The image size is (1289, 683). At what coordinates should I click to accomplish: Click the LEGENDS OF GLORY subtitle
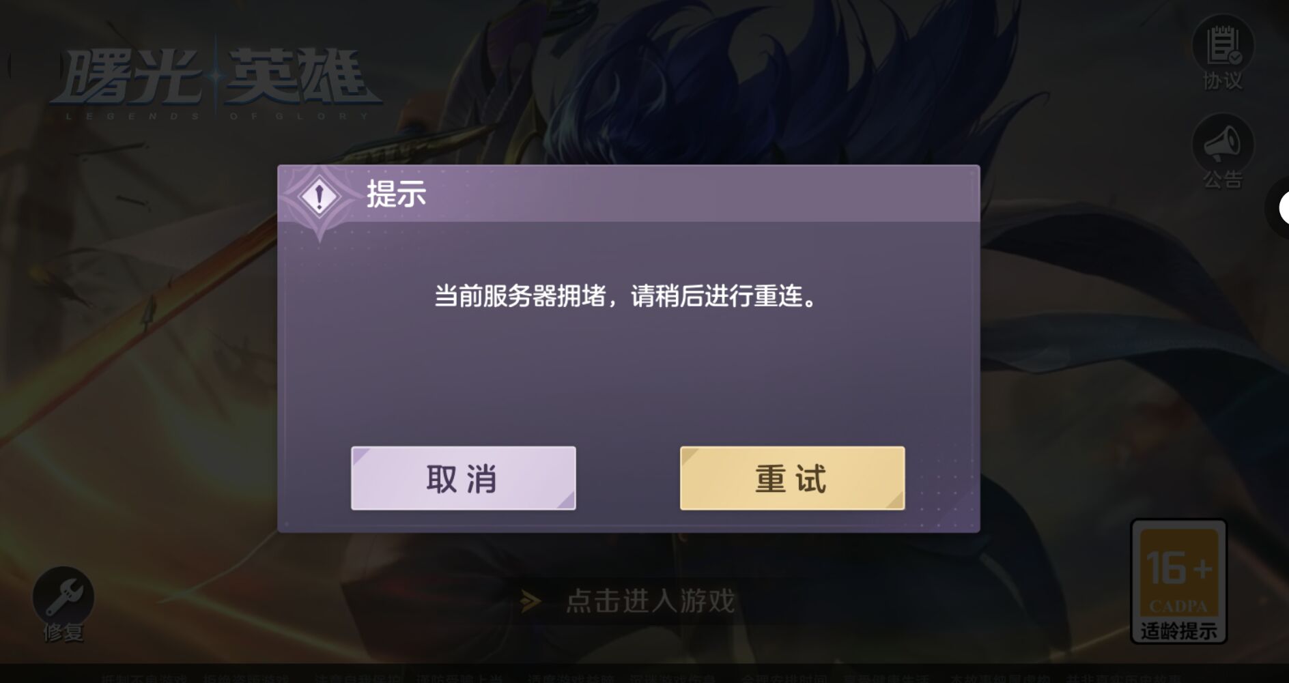217,116
